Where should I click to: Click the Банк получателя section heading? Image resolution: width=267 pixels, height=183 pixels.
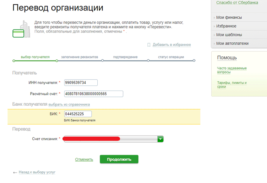tap(30, 104)
